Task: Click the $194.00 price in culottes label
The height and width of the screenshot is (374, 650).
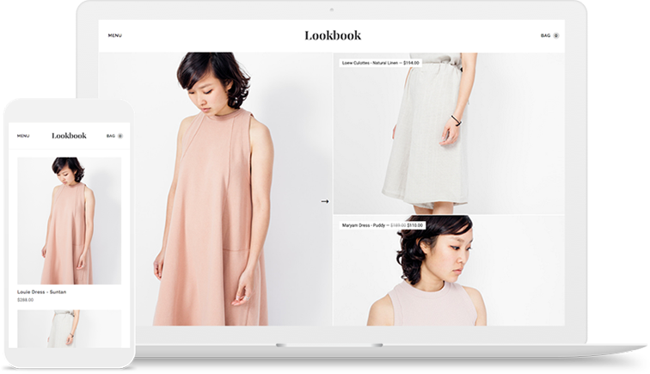Action: click(411, 63)
